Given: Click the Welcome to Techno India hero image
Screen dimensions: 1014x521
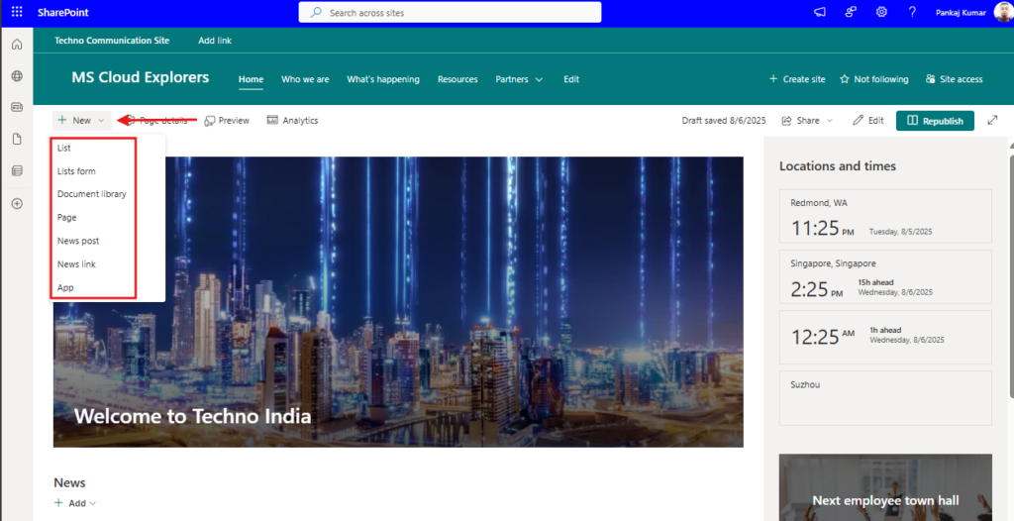Looking at the screenshot, I should 398,301.
